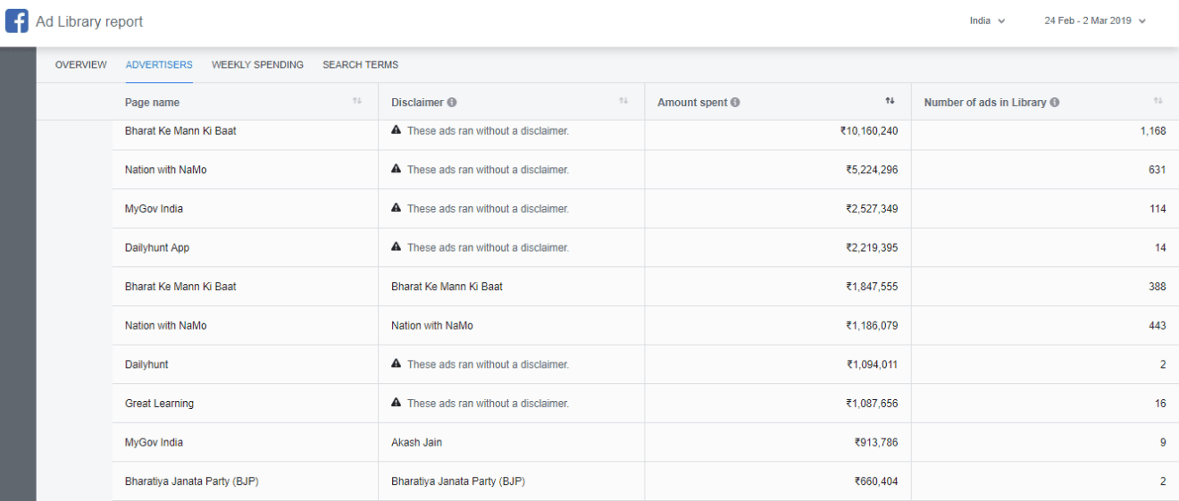Sort table by Page name arrows
The image size is (1179, 501).
(357, 103)
